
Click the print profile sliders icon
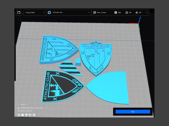pyautogui.click(x=94, y=13)
